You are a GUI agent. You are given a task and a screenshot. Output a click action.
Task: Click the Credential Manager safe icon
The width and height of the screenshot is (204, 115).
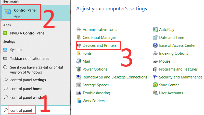[79, 38]
